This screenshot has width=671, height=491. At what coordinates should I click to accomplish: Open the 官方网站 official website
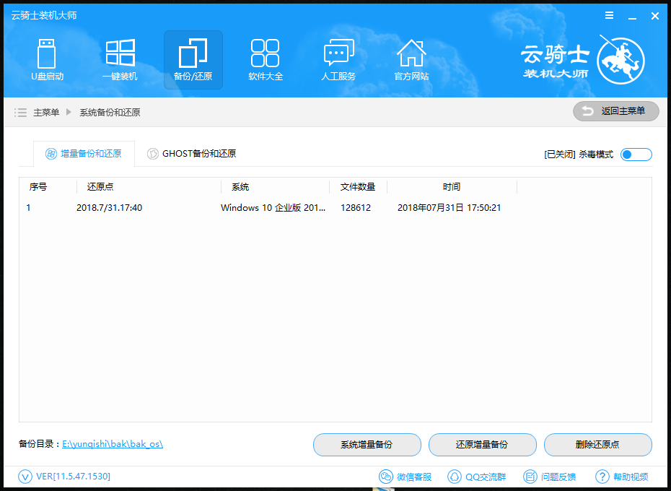(x=411, y=60)
